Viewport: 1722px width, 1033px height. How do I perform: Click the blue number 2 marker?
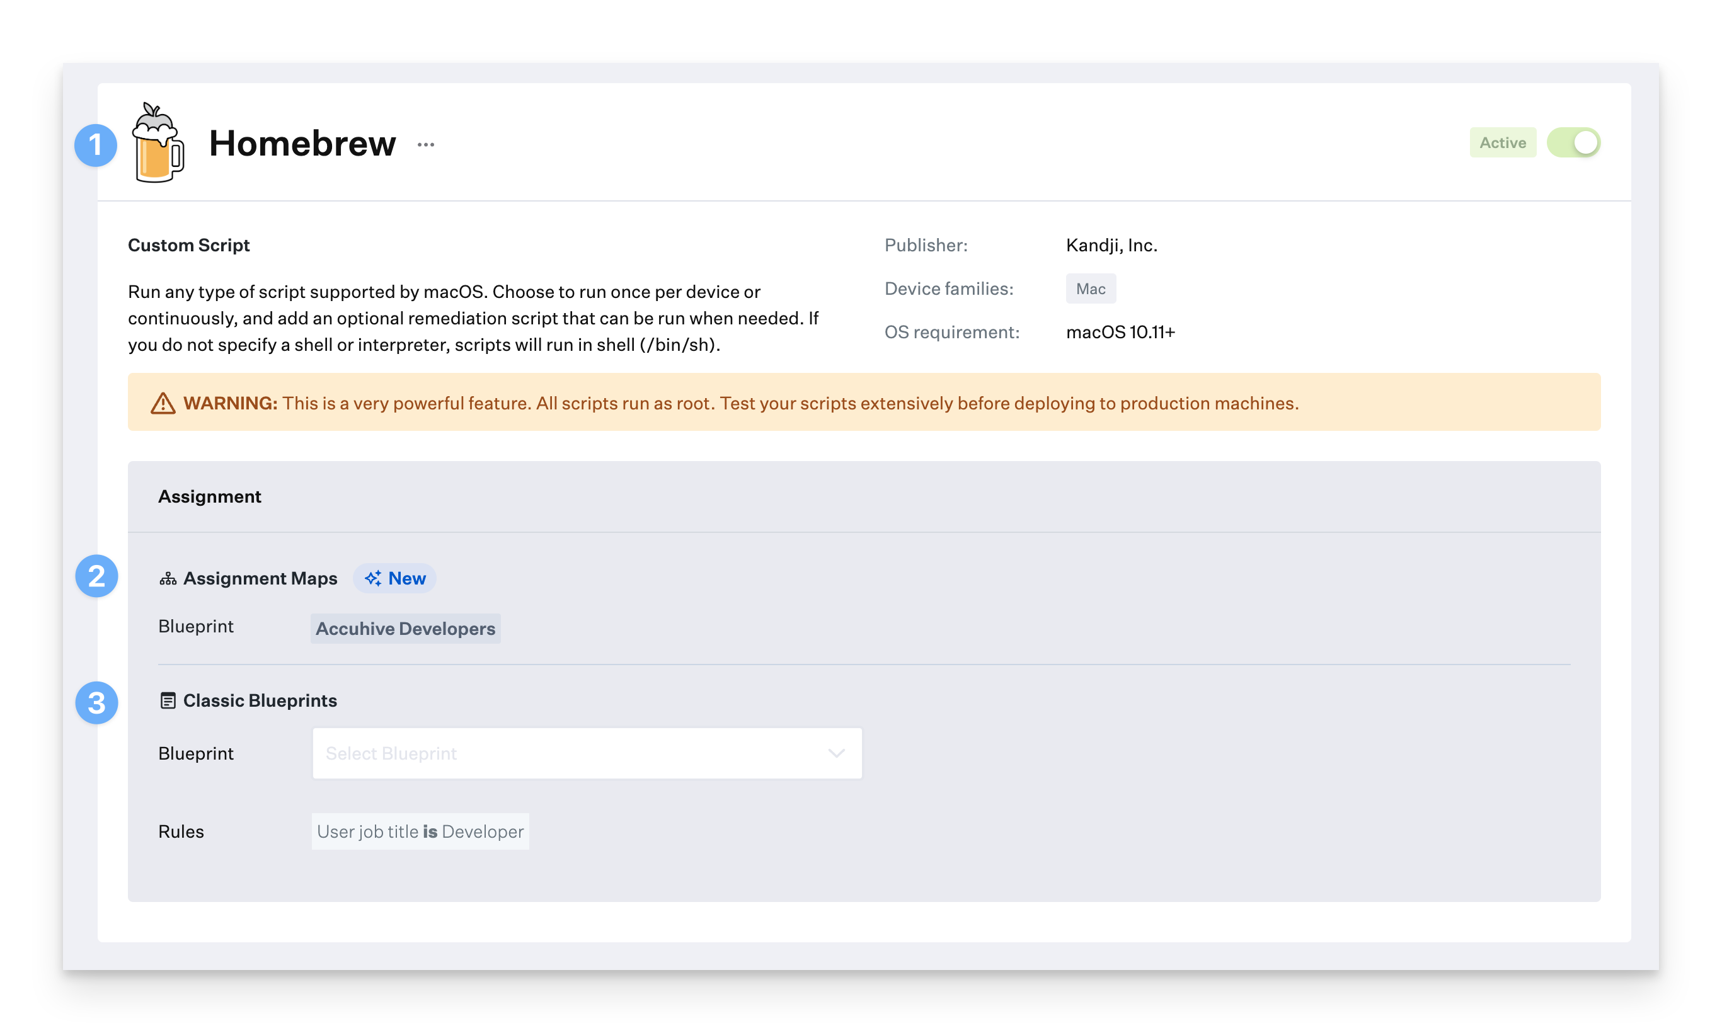(x=97, y=576)
